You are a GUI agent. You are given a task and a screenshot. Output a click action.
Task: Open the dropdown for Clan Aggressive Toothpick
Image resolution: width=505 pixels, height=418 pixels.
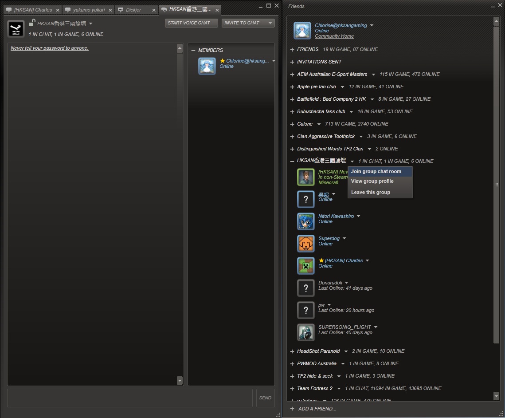pyautogui.click(x=361, y=137)
